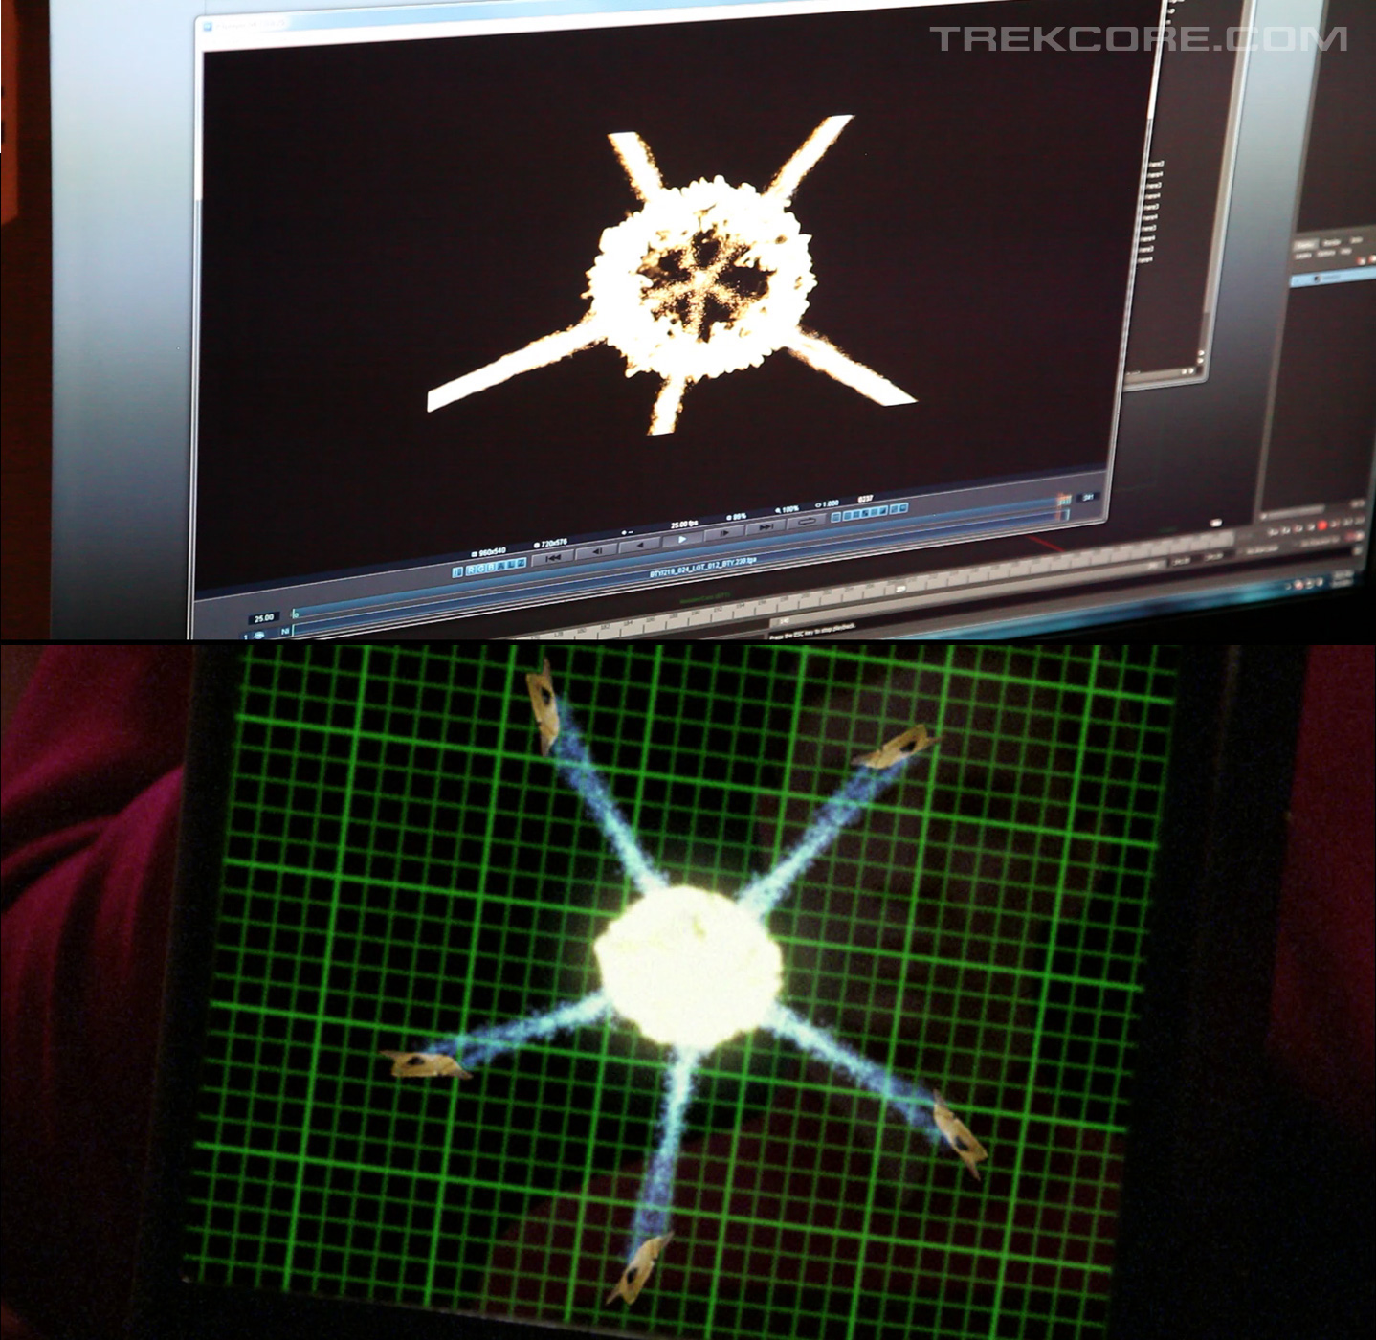This screenshot has height=1340, width=1376.
Task: Jump to the first frame
Action: tap(554, 557)
